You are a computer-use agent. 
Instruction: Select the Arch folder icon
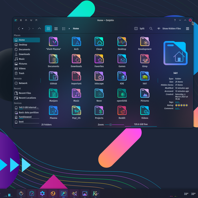coord(76,42)
